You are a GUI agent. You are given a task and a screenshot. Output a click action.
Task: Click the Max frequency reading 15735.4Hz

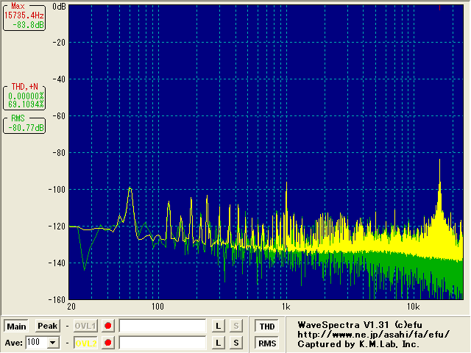(24, 15)
